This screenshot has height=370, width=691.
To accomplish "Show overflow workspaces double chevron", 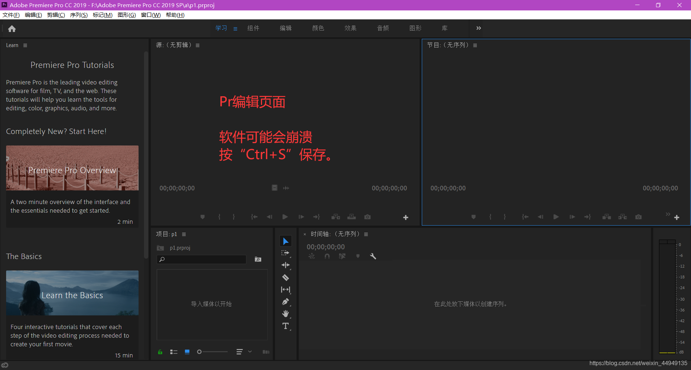I will point(479,28).
